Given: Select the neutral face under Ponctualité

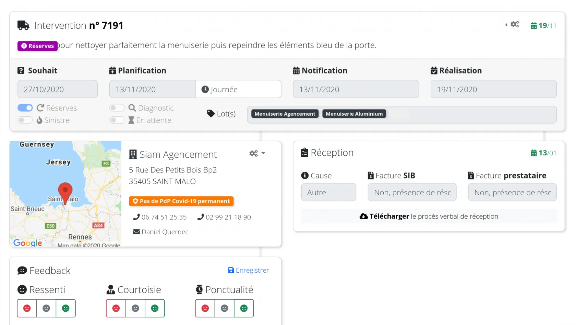Looking at the screenshot, I should click(224, 308).
